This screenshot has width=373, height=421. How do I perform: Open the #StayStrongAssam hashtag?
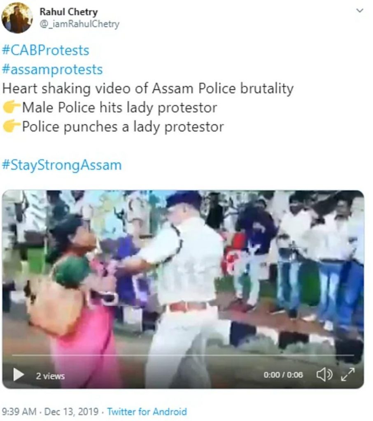(62, 165)
